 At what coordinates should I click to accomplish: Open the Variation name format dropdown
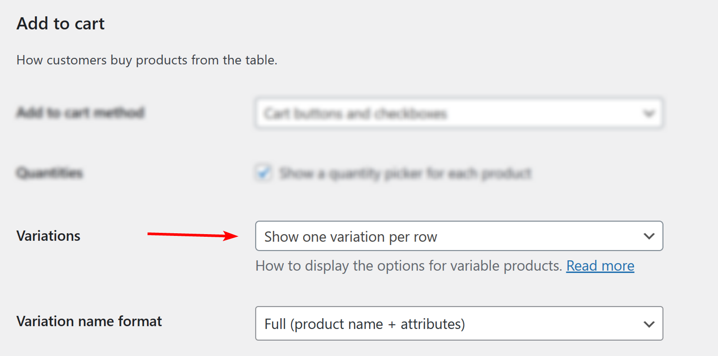tap(459, 323)
